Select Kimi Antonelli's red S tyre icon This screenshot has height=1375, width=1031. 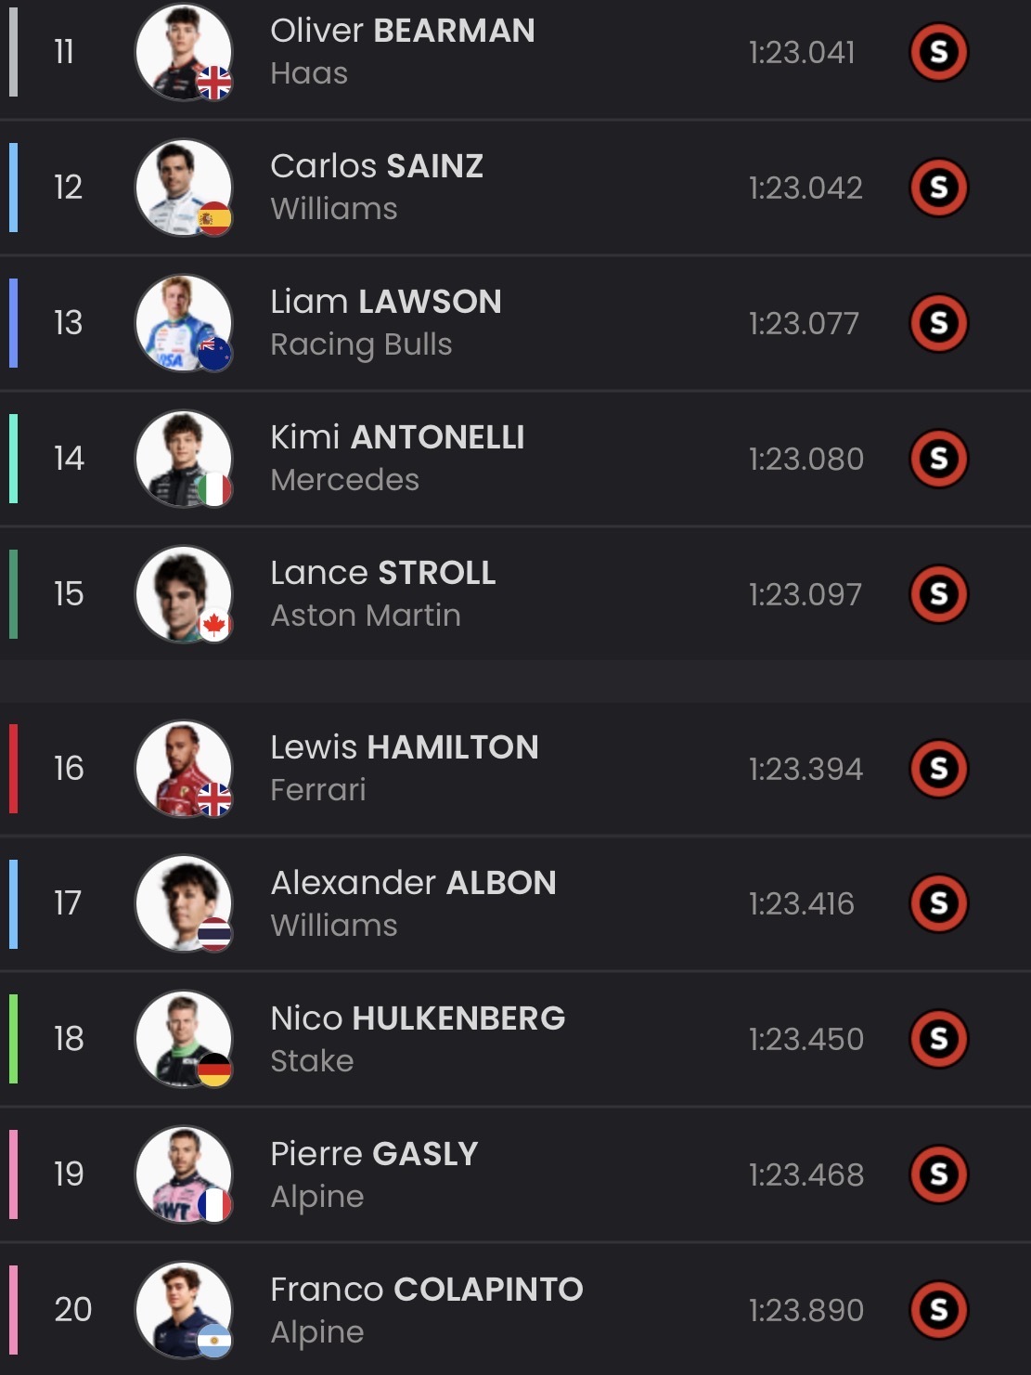[938, 459]
